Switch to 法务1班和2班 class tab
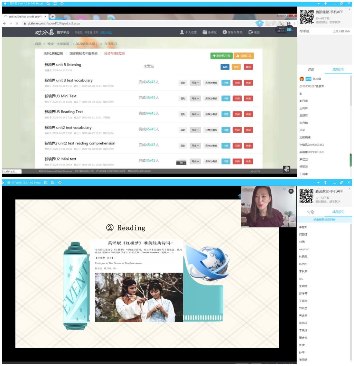Image resolution: width=354 pixels, height=366 pixels. (53, 54)
